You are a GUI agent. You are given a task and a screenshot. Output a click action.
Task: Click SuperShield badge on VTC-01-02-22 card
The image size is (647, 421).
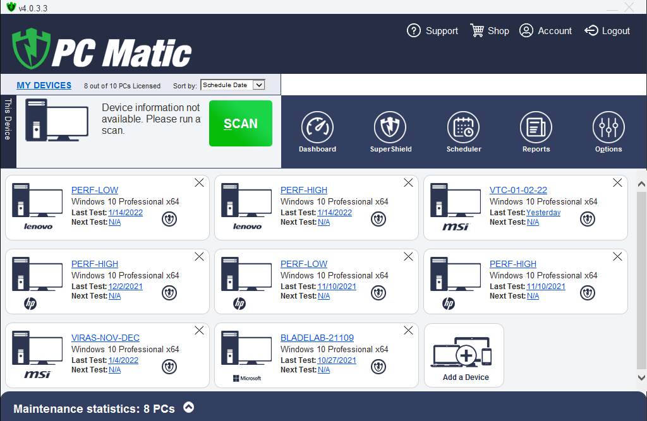pos(588,219)
